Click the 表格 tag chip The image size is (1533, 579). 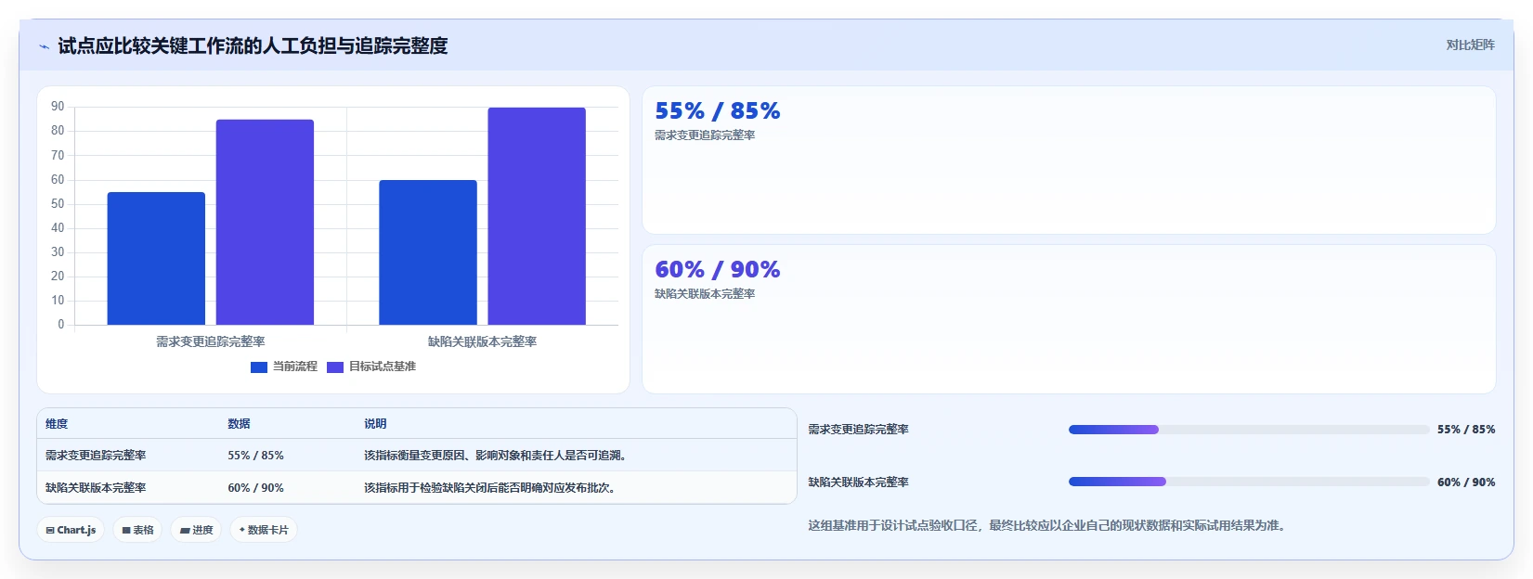tap(137, 530)
